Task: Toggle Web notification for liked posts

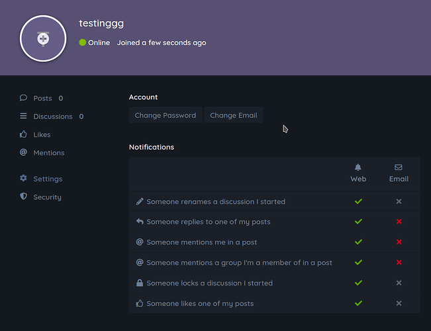Action: click(x=358, y=303)
